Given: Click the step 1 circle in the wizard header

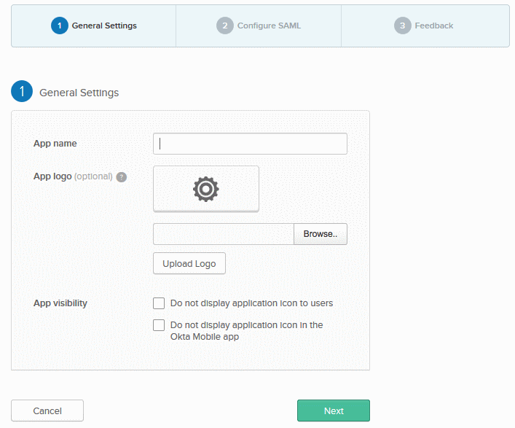Looking at the screenshot, I should tap(60, 26).
